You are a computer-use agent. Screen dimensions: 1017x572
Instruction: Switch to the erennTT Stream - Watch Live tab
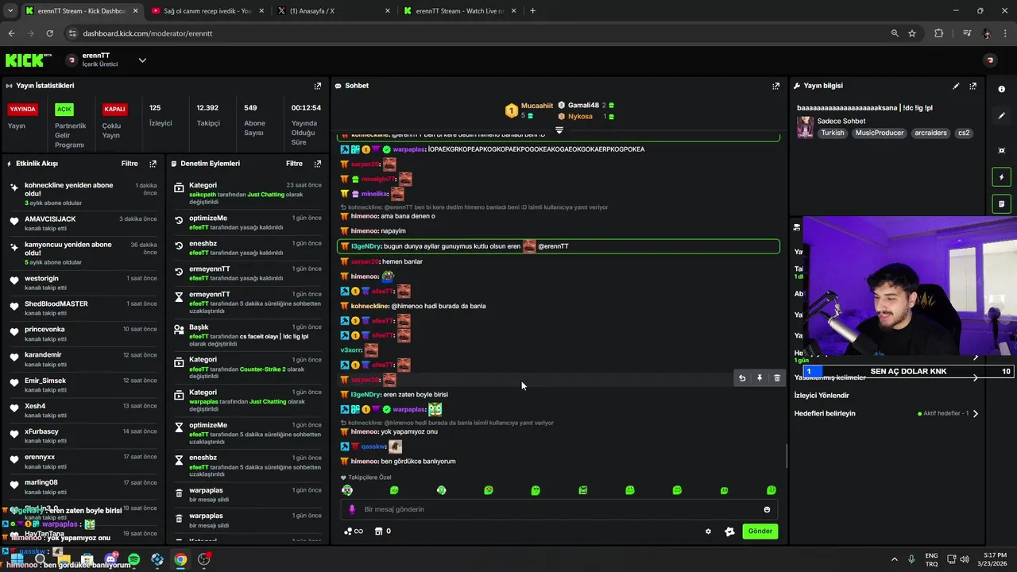460,11
